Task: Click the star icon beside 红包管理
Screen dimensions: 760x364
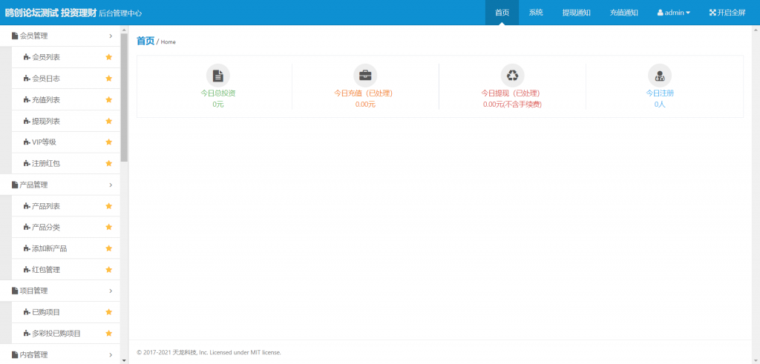Action: pos(109,270)
